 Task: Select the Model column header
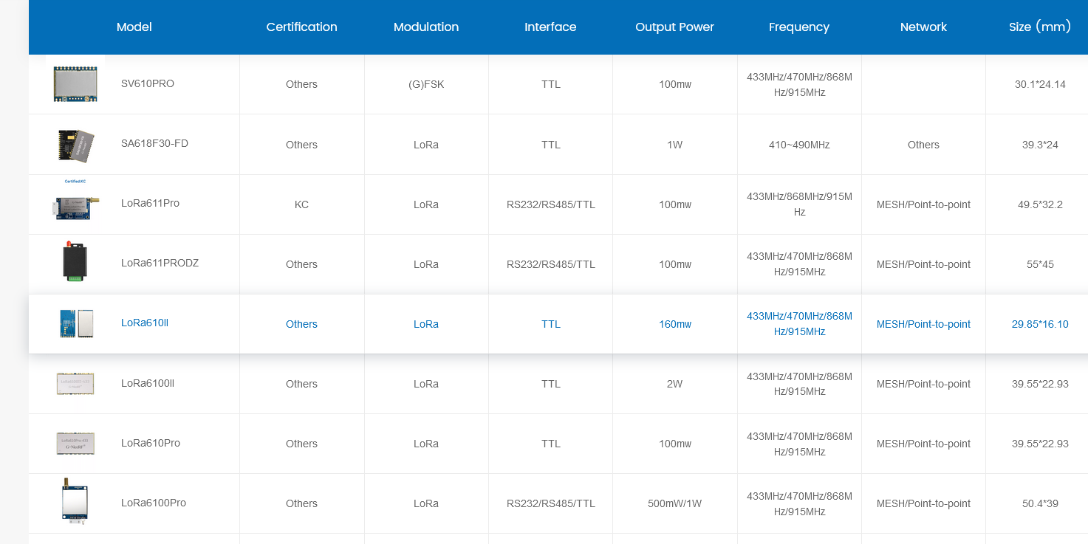[134, 27]
